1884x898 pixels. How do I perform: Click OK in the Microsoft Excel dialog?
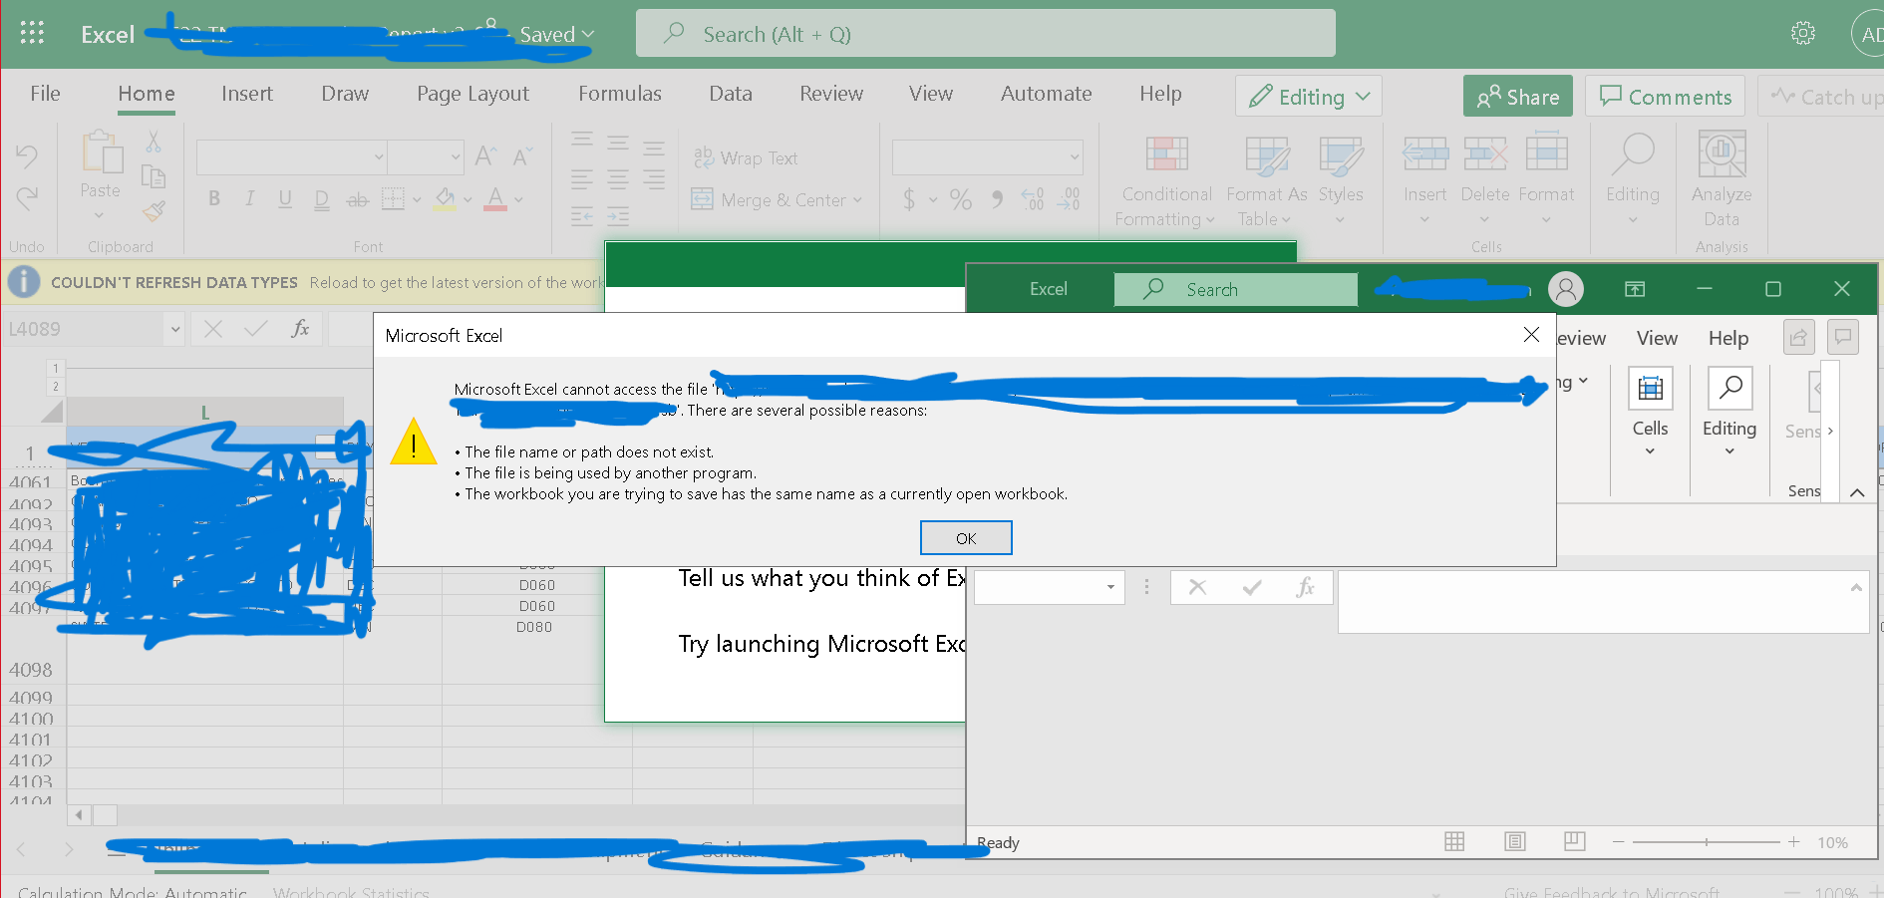click(x=966, y=538)
